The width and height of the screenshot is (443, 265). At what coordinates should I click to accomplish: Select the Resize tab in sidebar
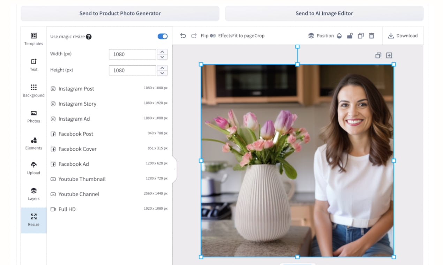point(33,220)
